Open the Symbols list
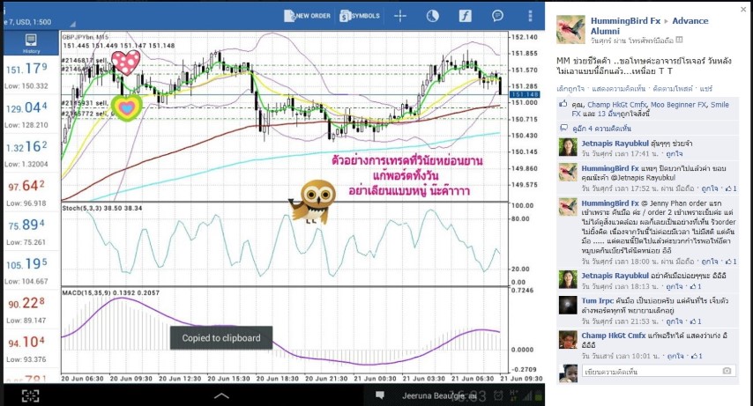 [x=360, y=16]
